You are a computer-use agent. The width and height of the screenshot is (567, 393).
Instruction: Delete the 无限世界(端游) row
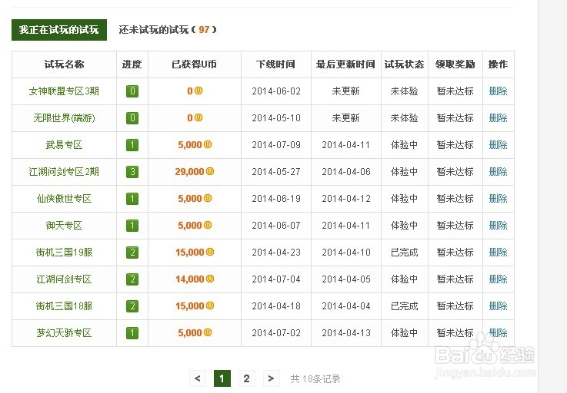[498, 118]
